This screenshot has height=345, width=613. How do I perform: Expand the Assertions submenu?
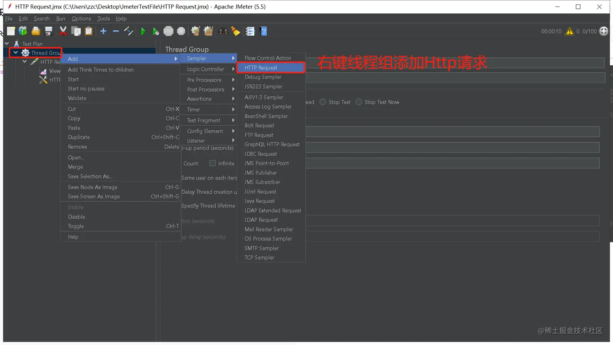[x=209, y=99]
